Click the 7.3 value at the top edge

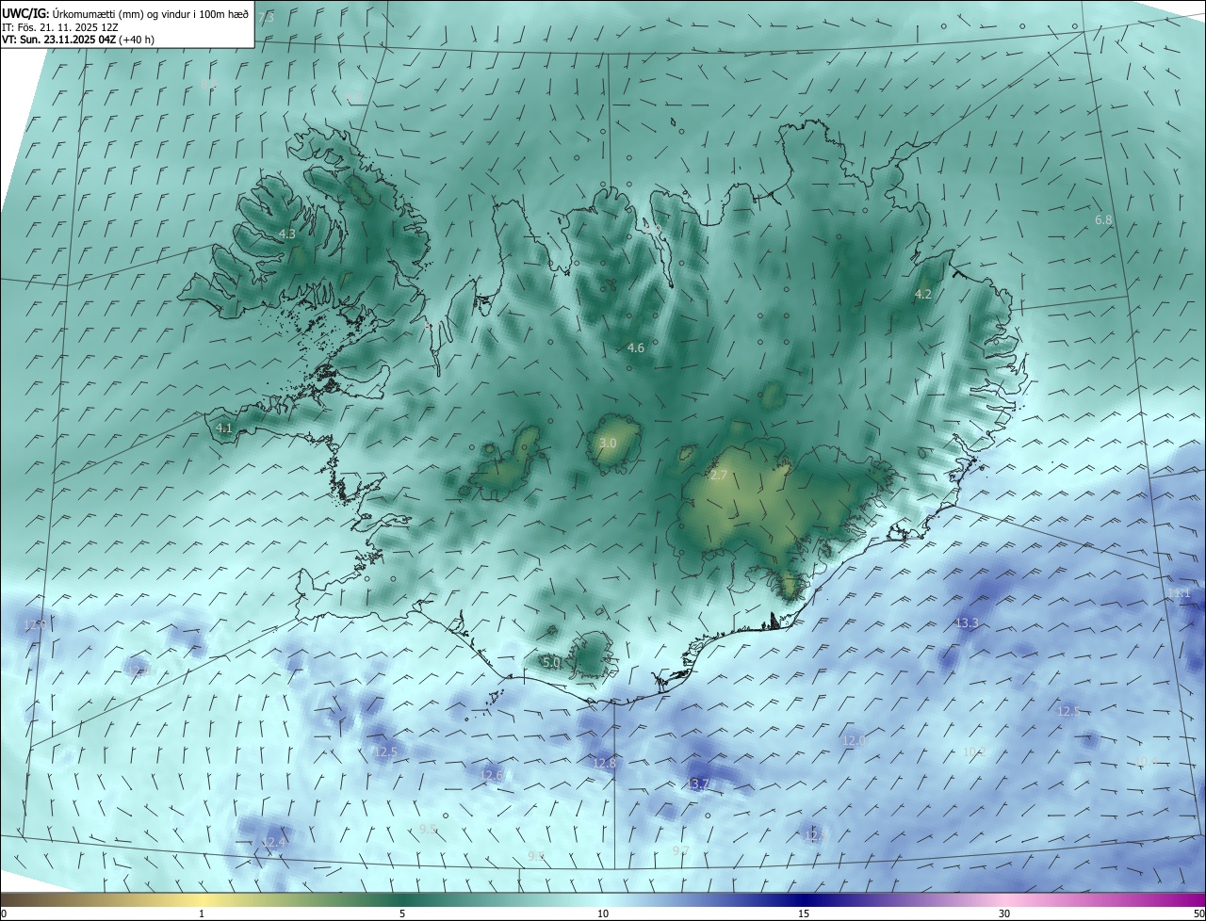coord(267,18)
